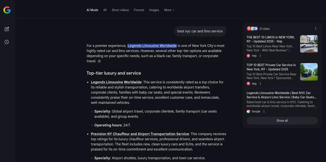The width and height of the screenshot is (326, 162).
Task: Click the Google favicon under the Legends Limousine result
Action: [249, 111]
